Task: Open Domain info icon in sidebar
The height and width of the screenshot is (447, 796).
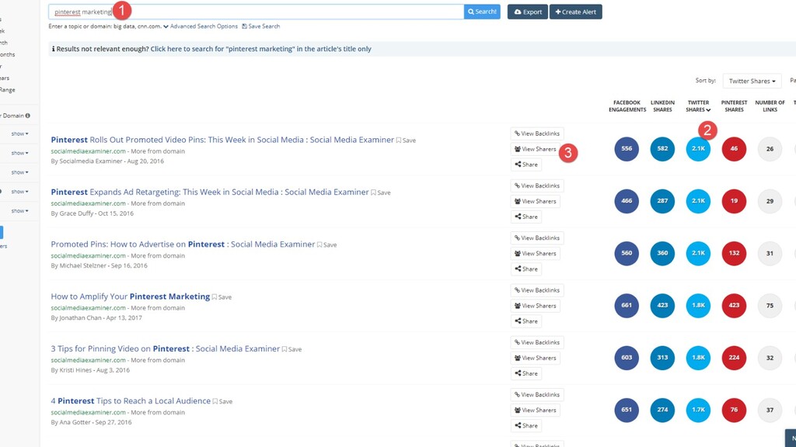Action: (27, 116)
